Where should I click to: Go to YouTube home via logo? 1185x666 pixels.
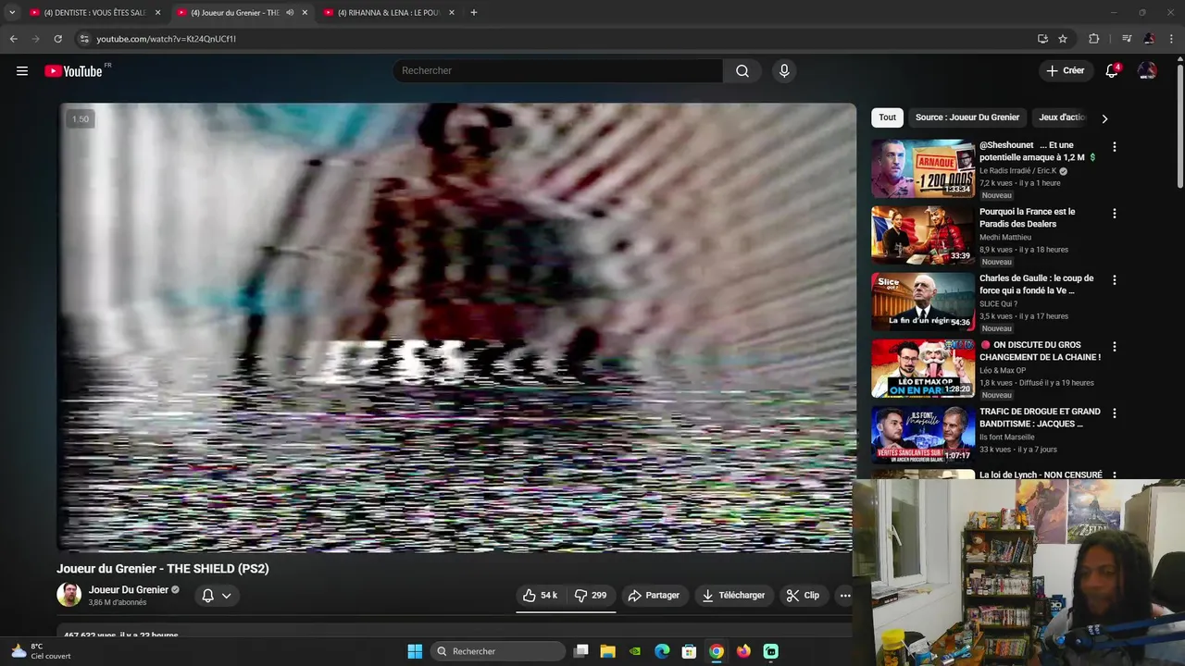[x=74, y=71]
